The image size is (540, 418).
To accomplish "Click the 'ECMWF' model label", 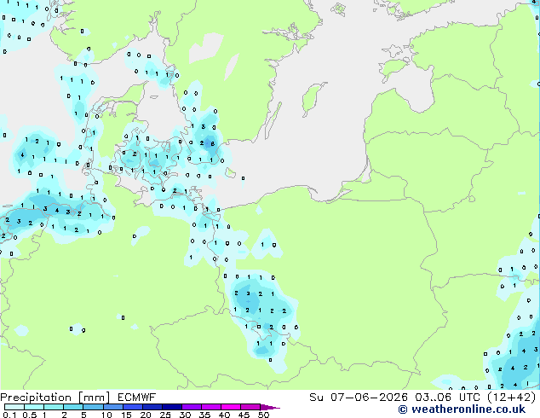I will (137, 398).
